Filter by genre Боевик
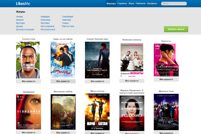 20,20
